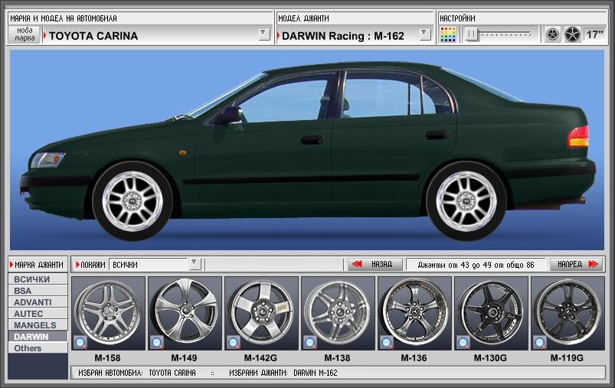Select the smaller wheel size icon
The height and width of the screenshot is (388, 615).
point(553,35)
